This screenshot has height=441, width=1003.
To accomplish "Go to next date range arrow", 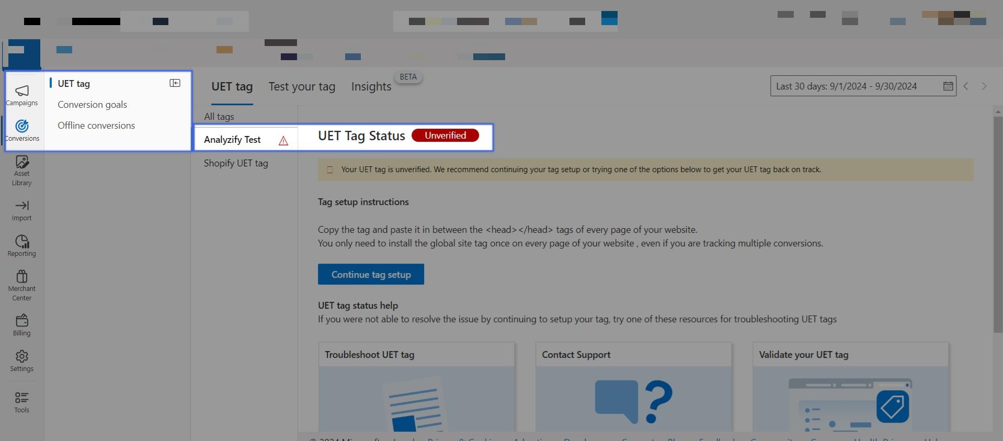I will pos(984,86).
